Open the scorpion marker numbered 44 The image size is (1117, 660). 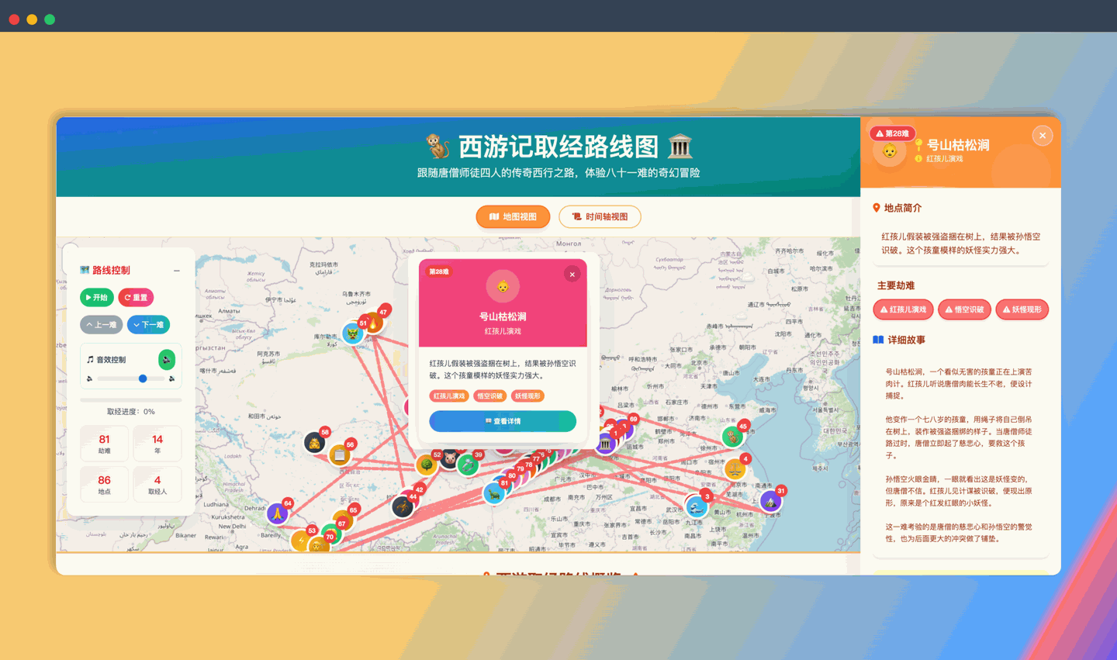(x=402, y=506)
